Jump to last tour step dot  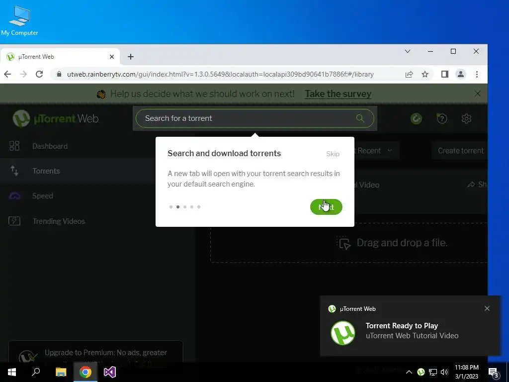click(199, 207)
